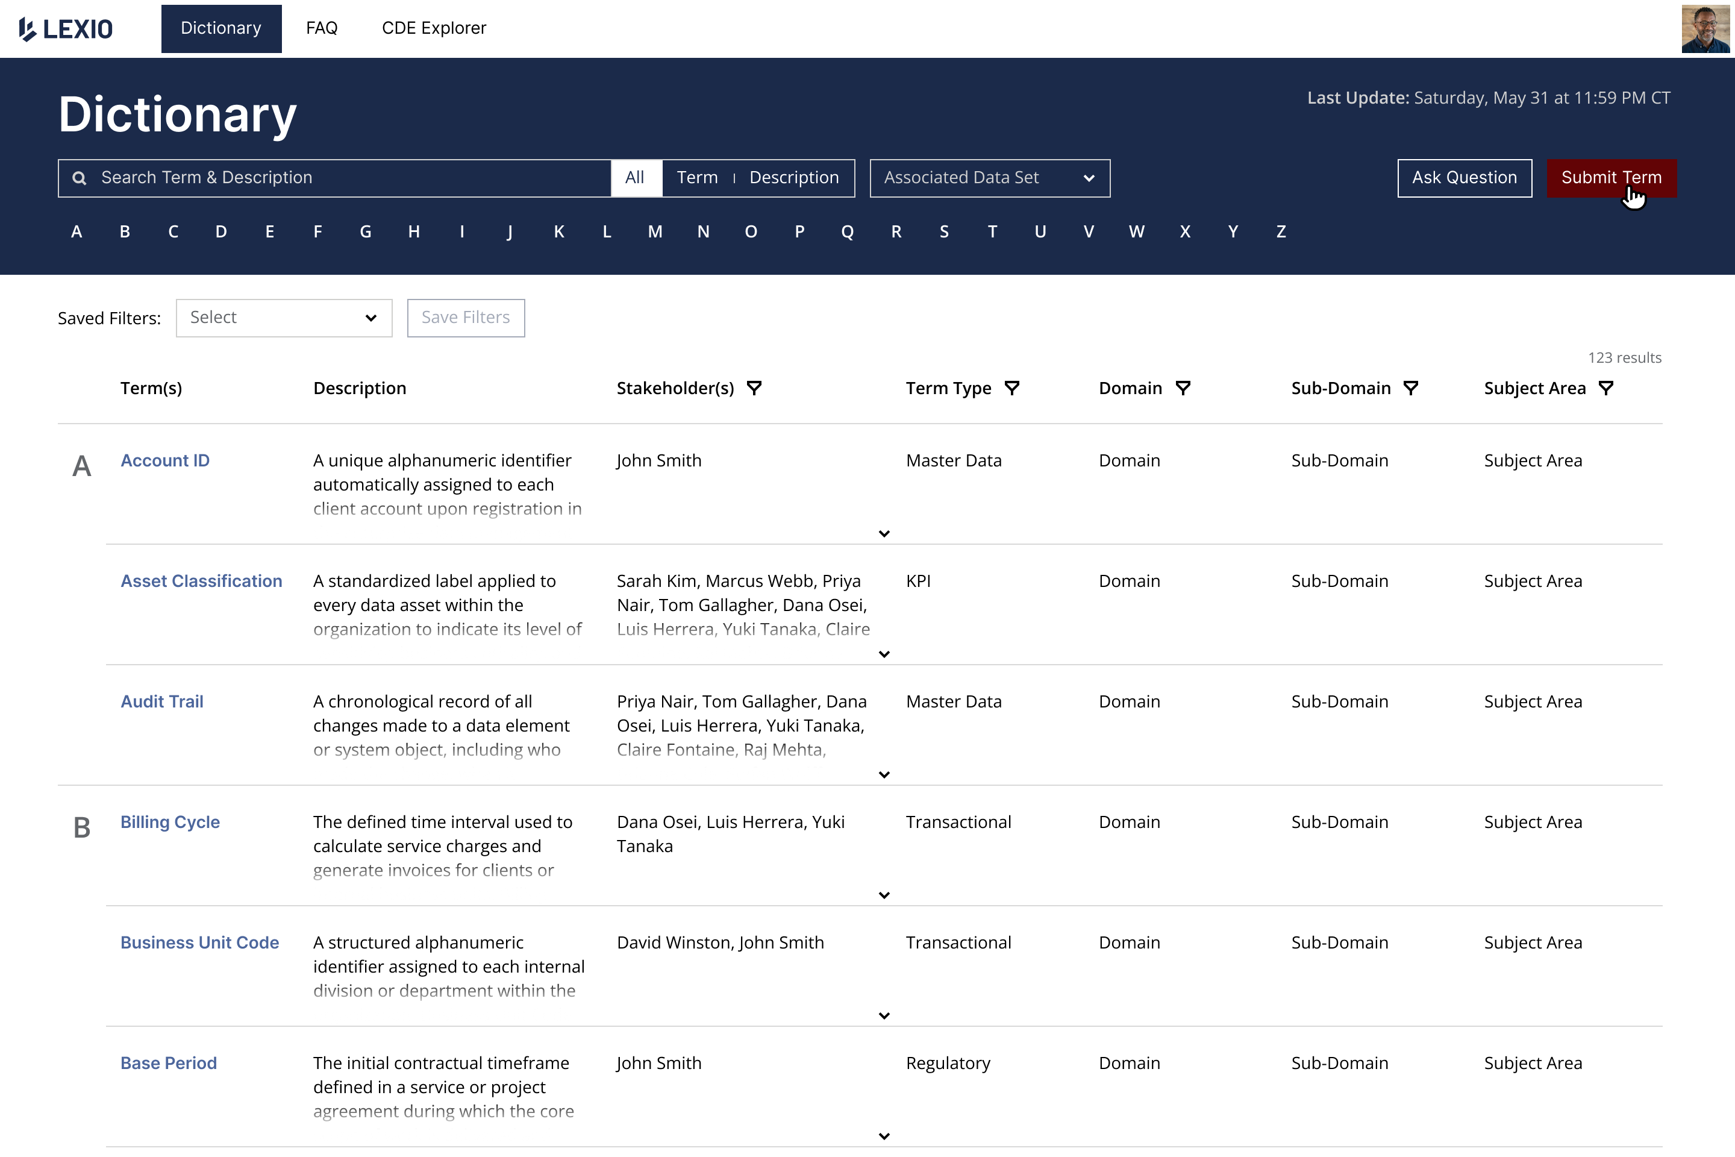This screenshot has width=1735, height=1157.
Task: Click the Term(s) column header
Action: click(x=151, y=388)
